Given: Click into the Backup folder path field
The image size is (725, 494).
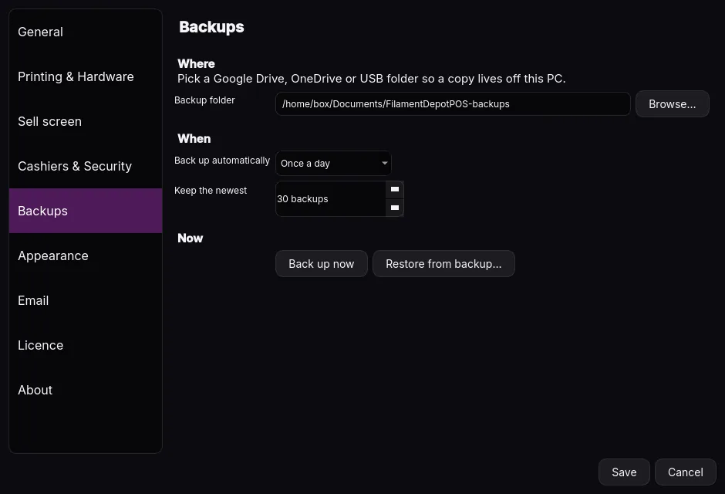Looking at the screenshot, I should click(453, 104).
